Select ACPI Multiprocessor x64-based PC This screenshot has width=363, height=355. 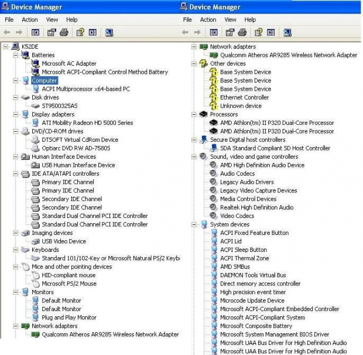(x=86, y=89)
